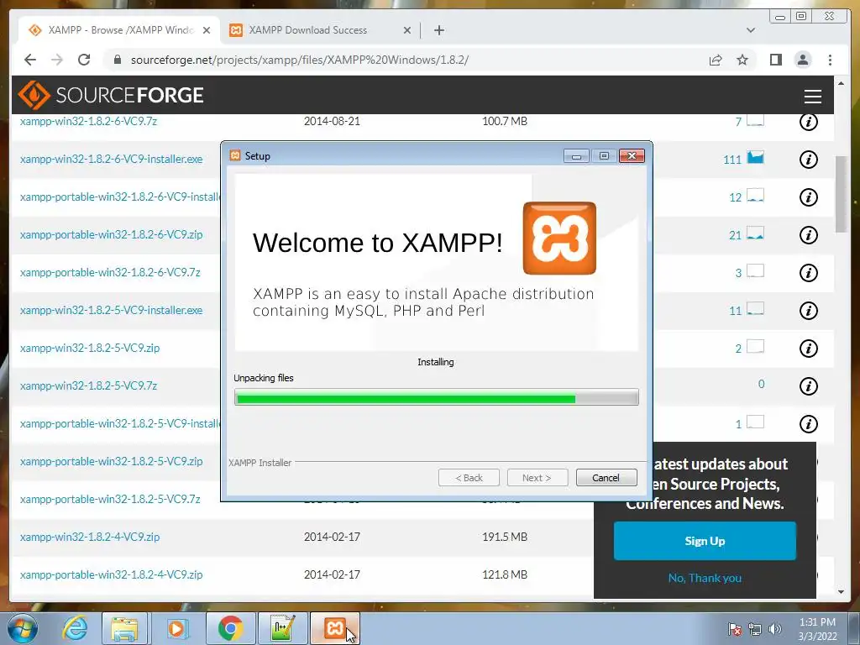Open Windows Explorer from the taskbar
This screenshot has width=860, height=645.
(x=124, y=628)
